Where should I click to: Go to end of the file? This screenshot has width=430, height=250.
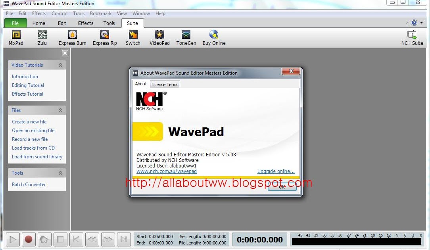(x=124, y=240)
